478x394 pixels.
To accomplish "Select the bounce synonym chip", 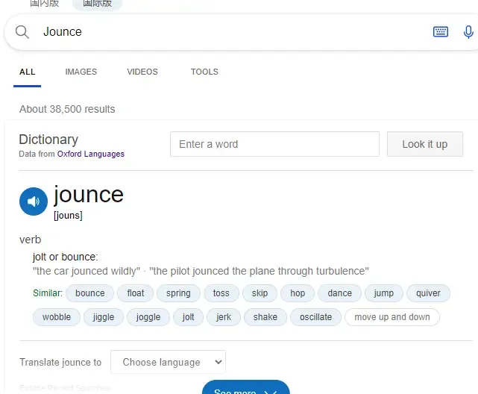I will click(x=90, y=293).
